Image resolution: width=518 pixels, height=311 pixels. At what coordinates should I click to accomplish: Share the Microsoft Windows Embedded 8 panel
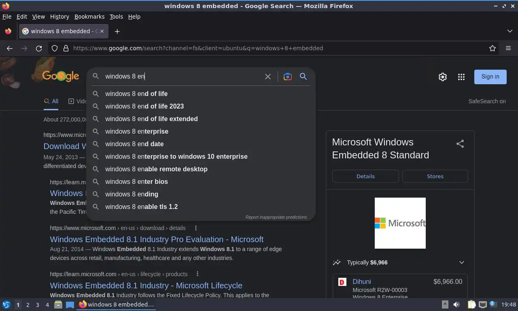460,144
